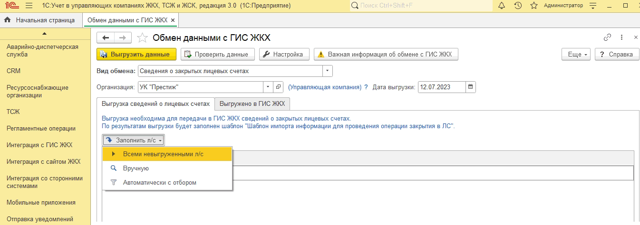Copy link to this page icon
640x225 pixels.
pyautogui.click(x=607, y=37)
